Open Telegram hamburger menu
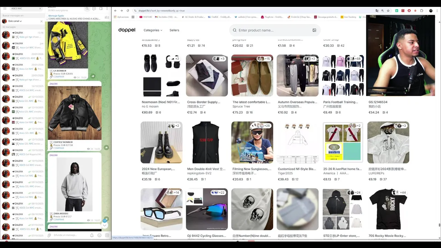This screenshot has width=441, height=248. pos(5,8)
